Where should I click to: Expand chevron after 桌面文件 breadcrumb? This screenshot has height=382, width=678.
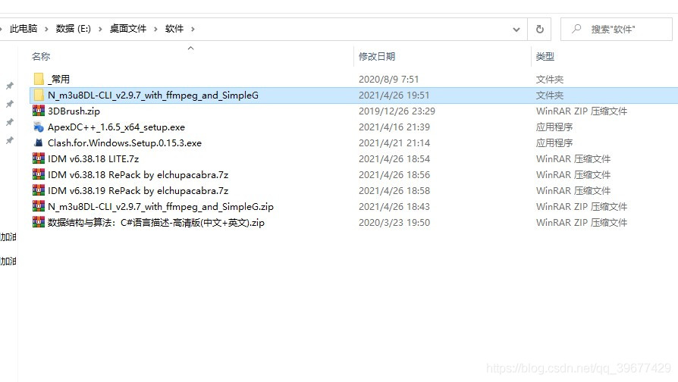pos(155,29)
